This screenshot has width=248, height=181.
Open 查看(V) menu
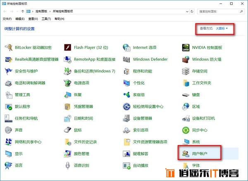33,19
